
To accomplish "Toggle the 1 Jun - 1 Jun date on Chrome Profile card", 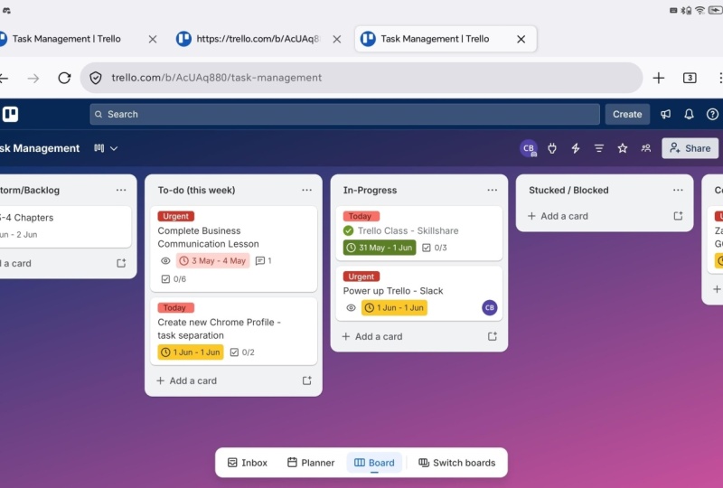I will (x=191, y=352).
